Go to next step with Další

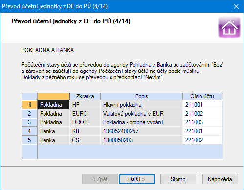[136, 179]
